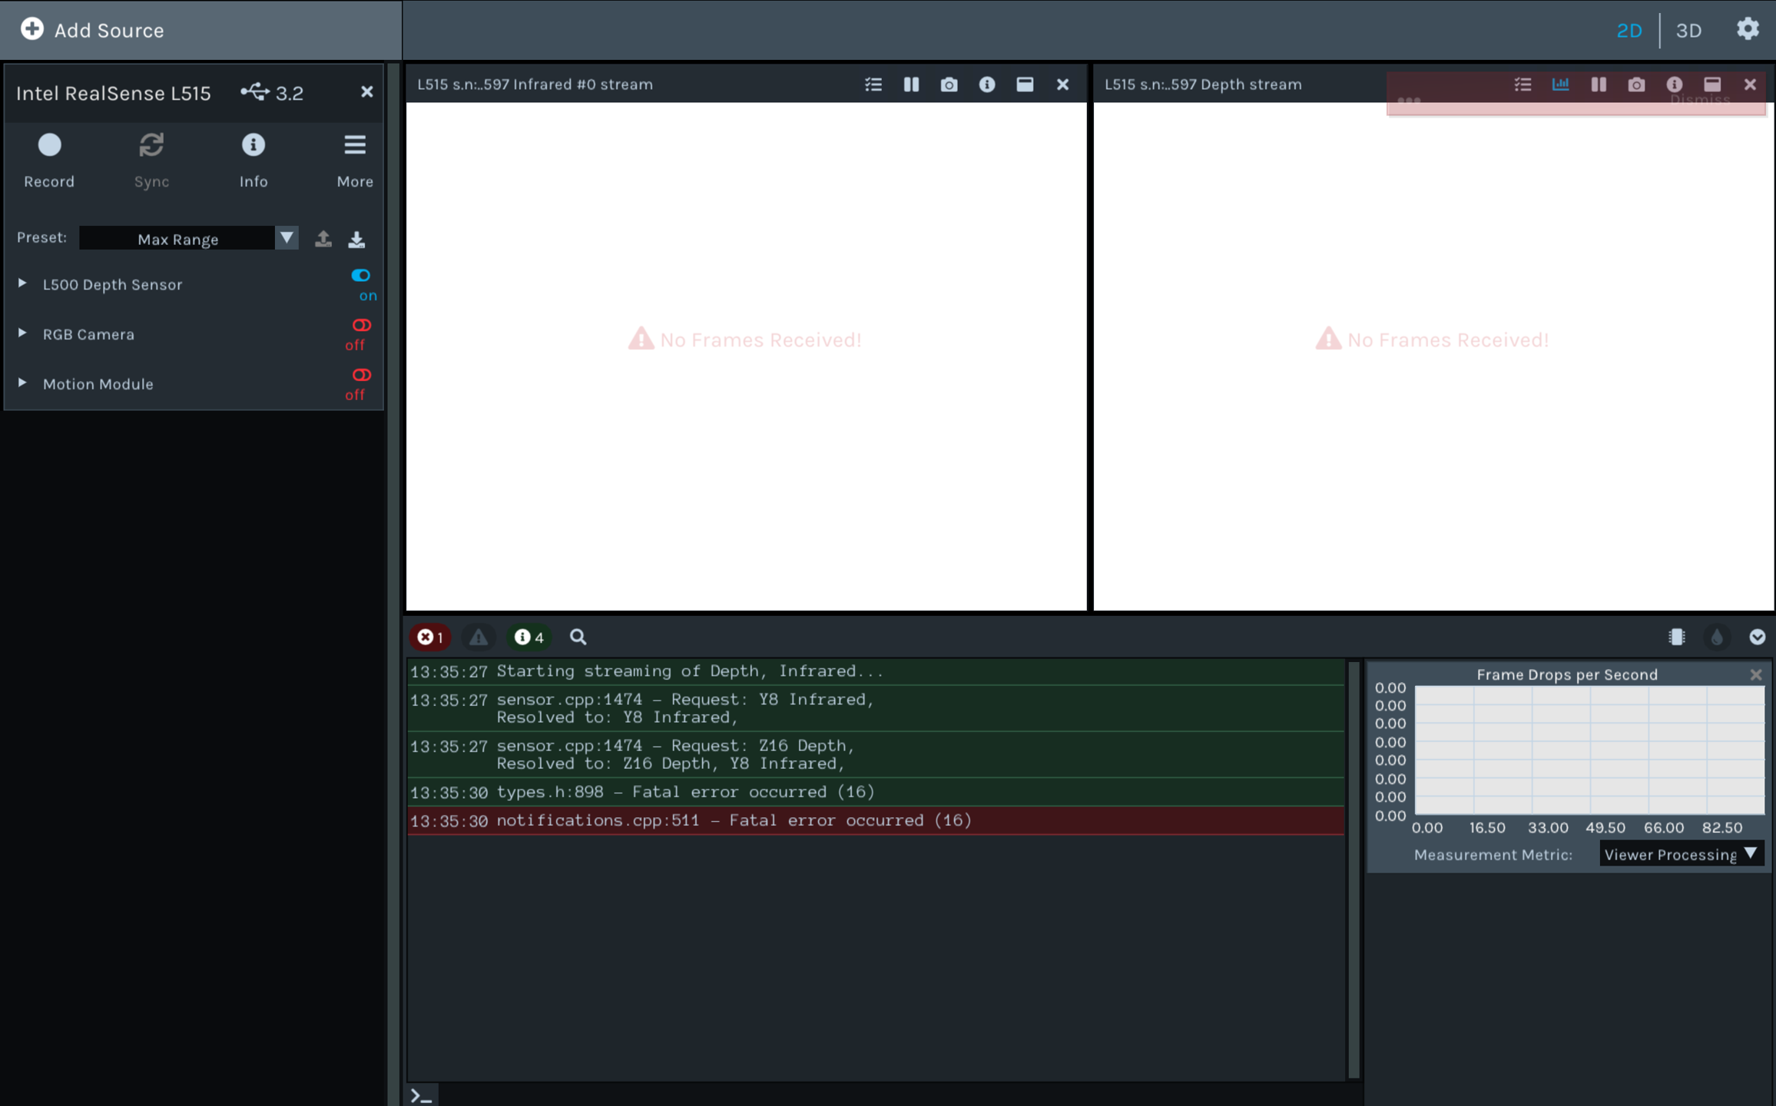Search the log messages
This screenshot has width=1776, height=1106.
tap(578, 637)
